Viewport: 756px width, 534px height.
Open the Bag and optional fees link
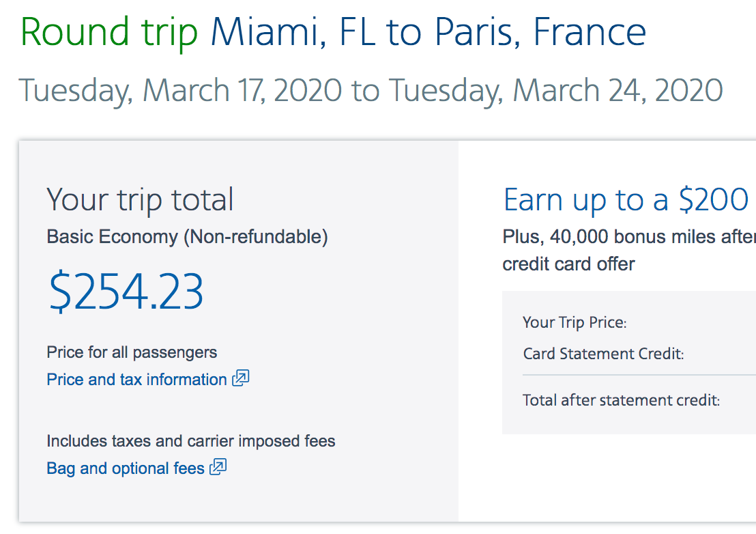pyautogui.click(x=126, y=468)
